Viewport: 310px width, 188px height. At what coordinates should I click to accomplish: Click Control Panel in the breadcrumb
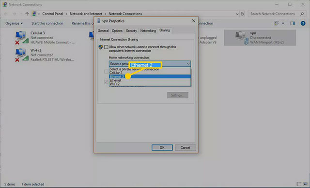pyautogui.click(x=53, y=14)
